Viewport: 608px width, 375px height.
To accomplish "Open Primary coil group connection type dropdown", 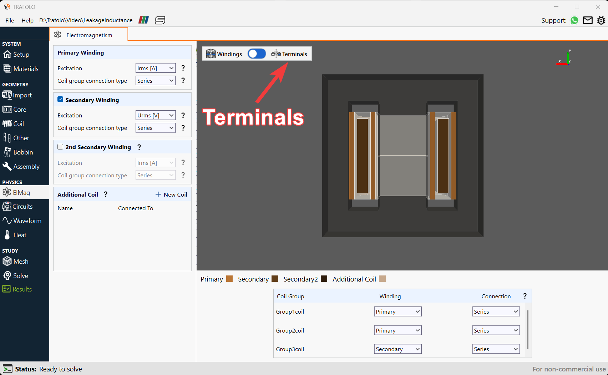I will pos(156,81).
